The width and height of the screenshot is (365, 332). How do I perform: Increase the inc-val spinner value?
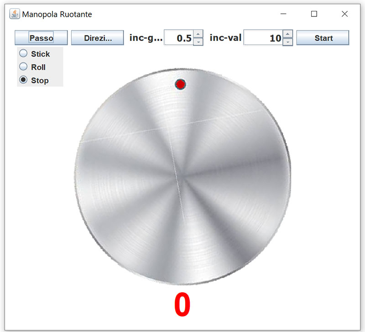(x=288, y=34)
